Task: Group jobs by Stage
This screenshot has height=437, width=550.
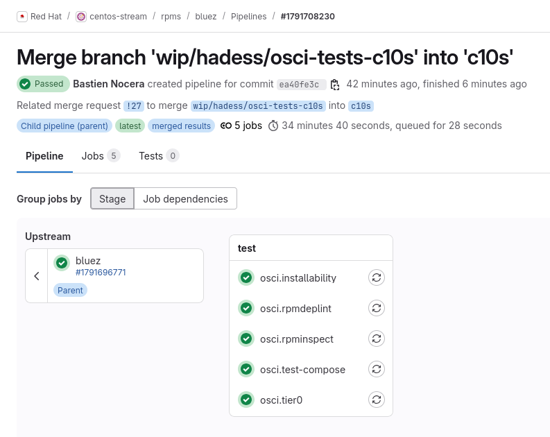Action: click(x=112, y=198)
